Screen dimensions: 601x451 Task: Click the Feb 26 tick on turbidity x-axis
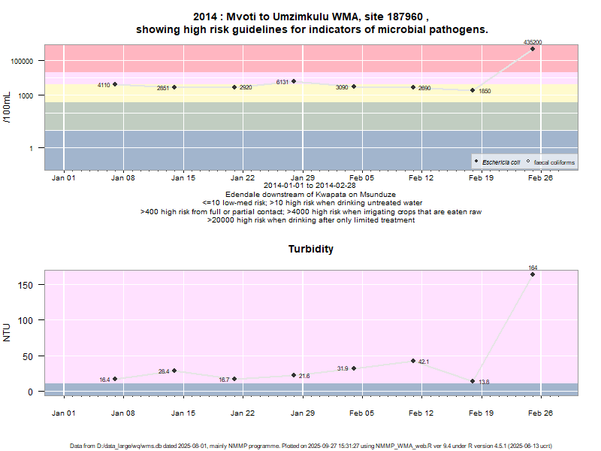click(x=539, y=413)
